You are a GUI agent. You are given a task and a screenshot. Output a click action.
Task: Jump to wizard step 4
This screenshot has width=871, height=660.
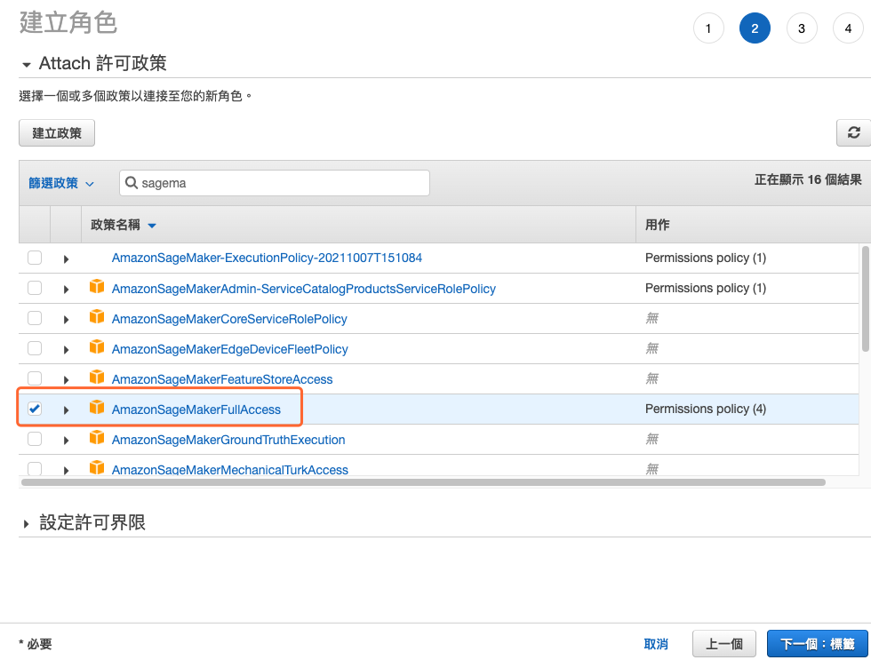tap(848, 28)
